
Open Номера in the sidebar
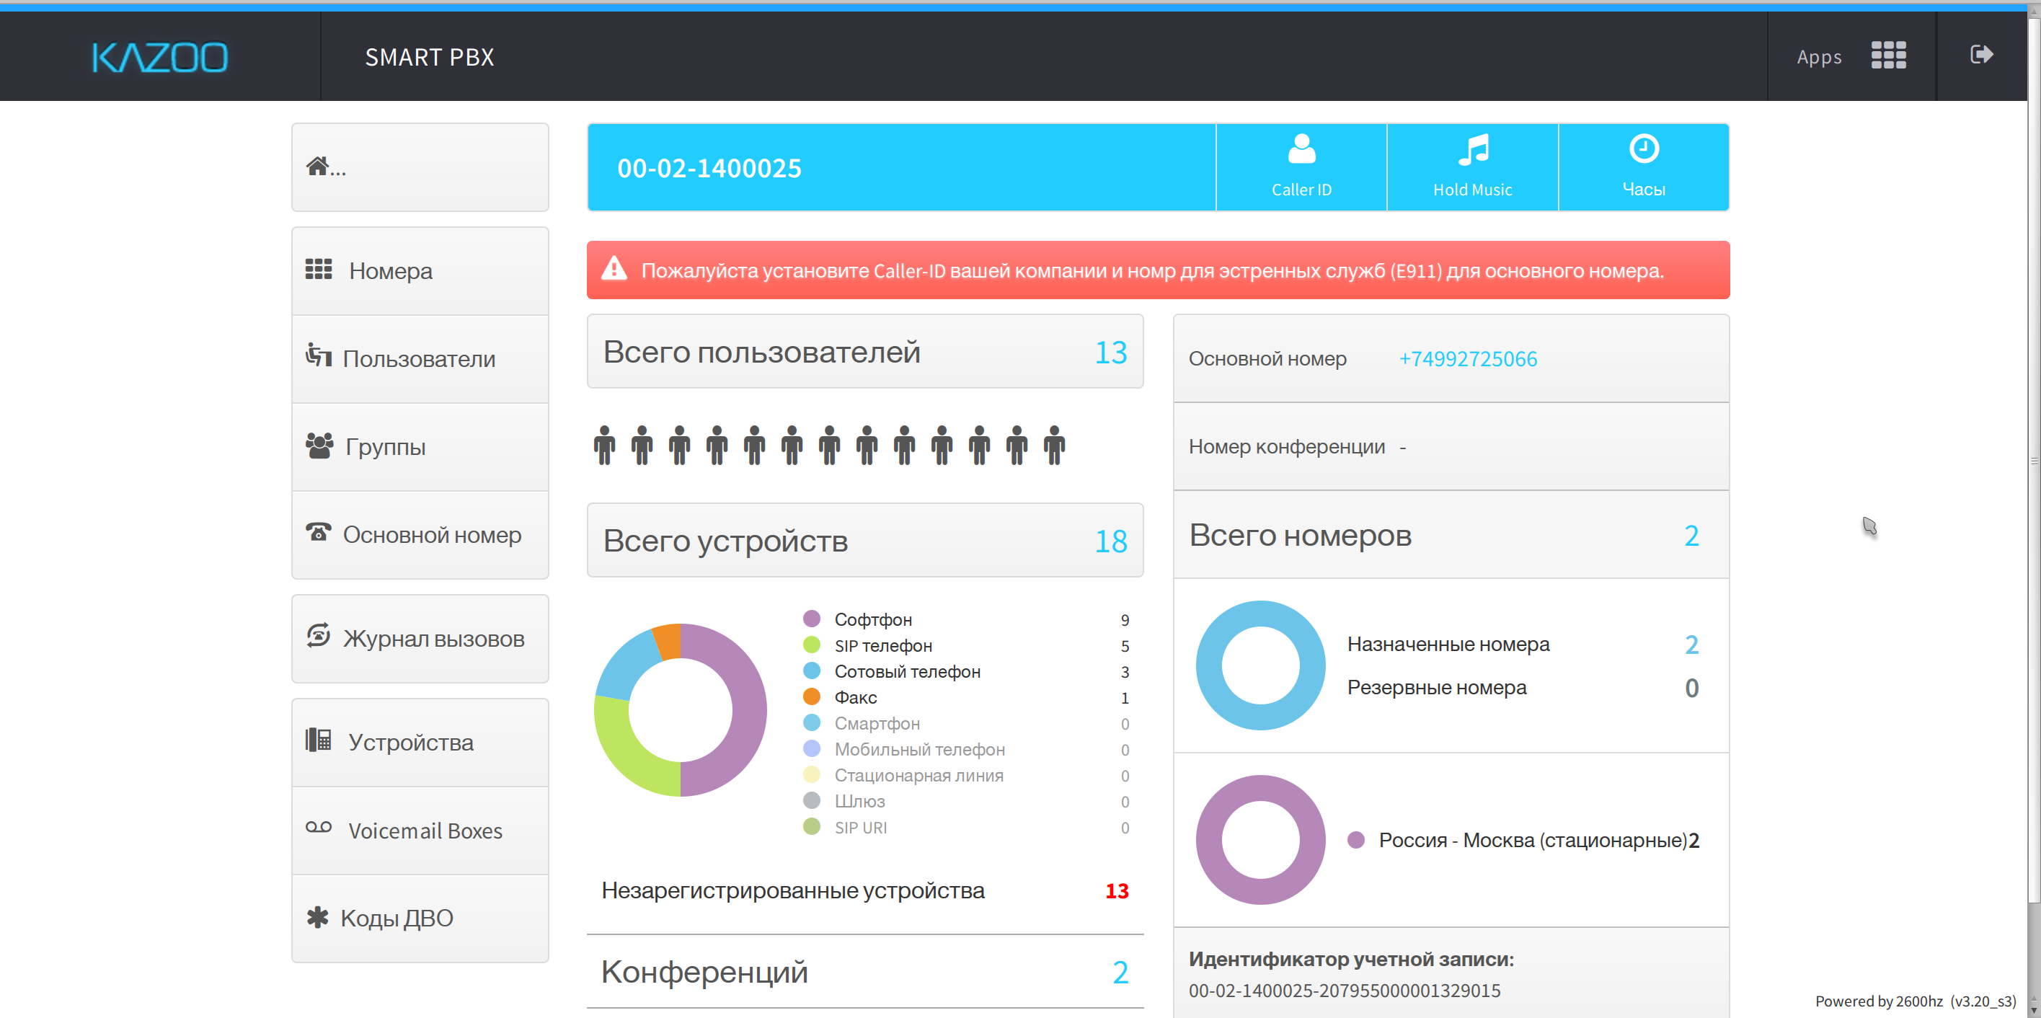420,271
